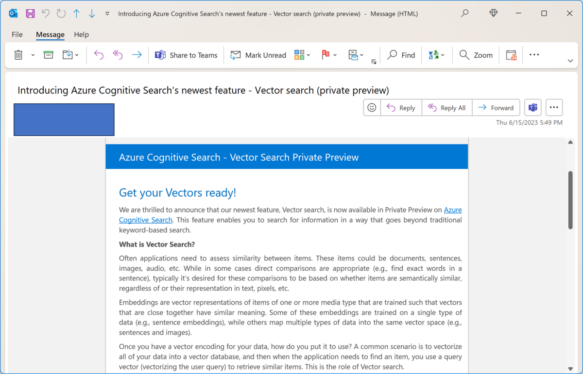Click the scrollbar up arrow
583x374 pixels.
[570, 142]
